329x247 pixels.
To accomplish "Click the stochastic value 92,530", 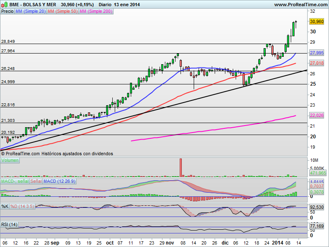I will tap(317, 207).
